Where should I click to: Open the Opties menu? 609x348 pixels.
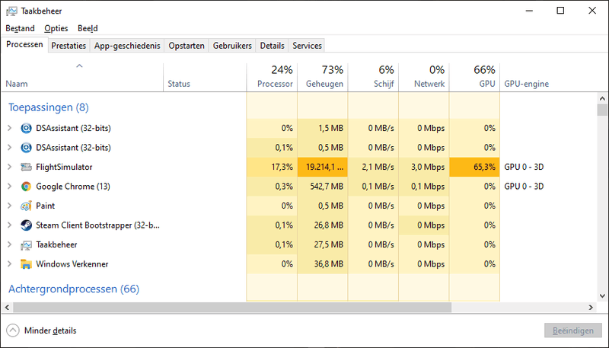click(x=56, y=28)
